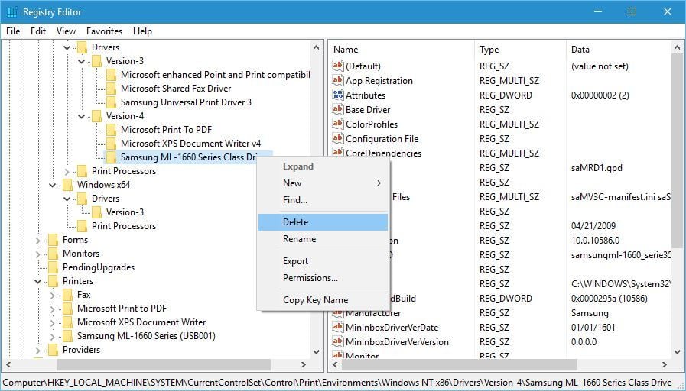Click the registry path in status bar
This screenshot has width=686, height=391.
click(x=336, y=383)
